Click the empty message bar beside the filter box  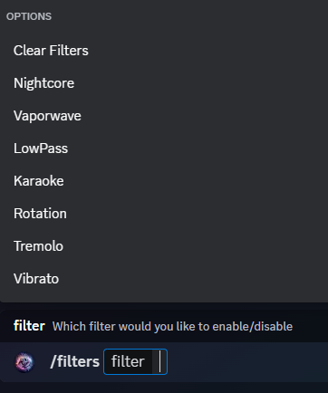tap(247, 362)
